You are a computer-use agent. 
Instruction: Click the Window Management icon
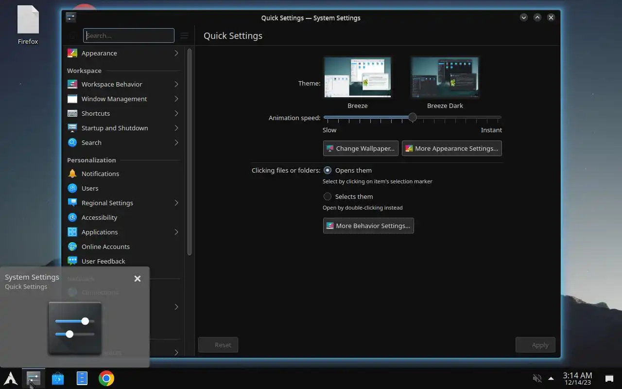[72, 99]
